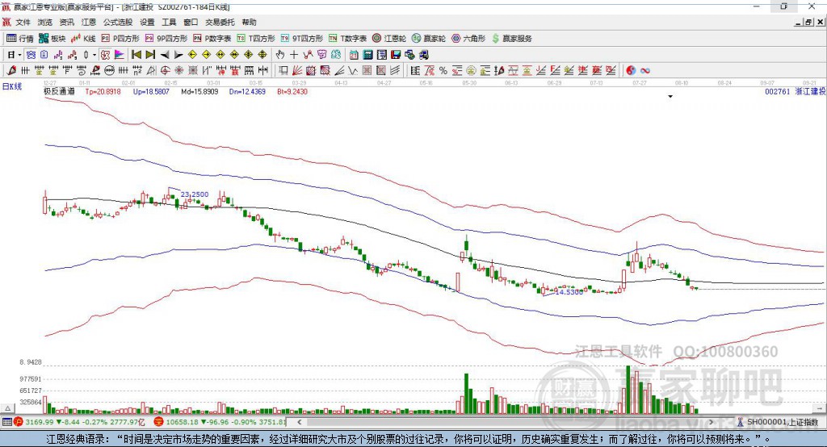Click the small black triangle marker above chart
The height and width of the screenshot is (447, 827).
(x=670, y=97)
